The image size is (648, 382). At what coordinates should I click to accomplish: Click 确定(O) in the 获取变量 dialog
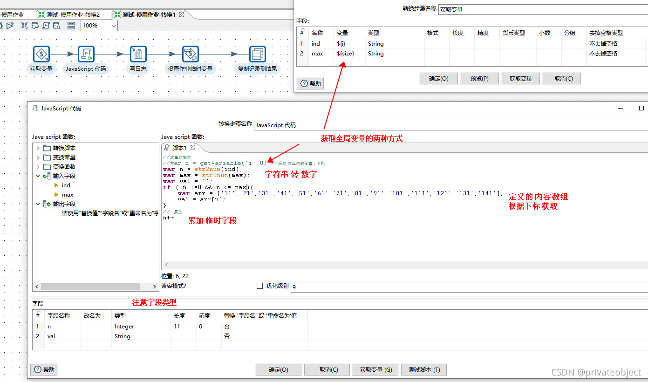pyautogui.click(x=438, y=78)
